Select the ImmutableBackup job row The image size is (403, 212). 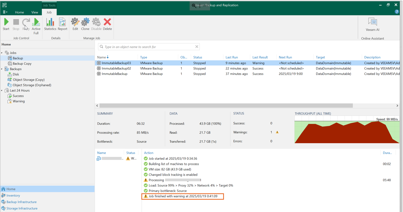pyautogui.click(x=248, y=74)
